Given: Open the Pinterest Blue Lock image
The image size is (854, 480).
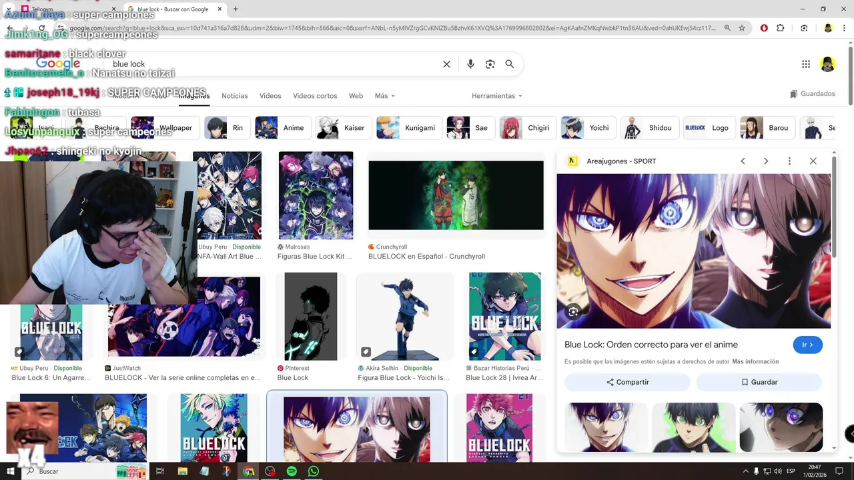Looking at the screenshot, I should coord(311,316).
